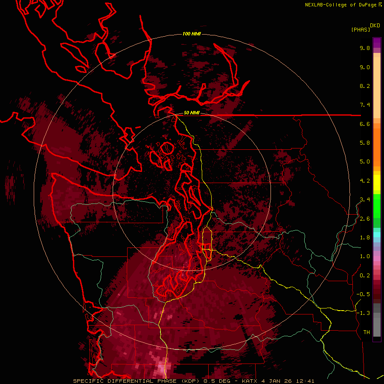Click the yellow segment of the color bar

pyautogui.click(x=377, y=183)
